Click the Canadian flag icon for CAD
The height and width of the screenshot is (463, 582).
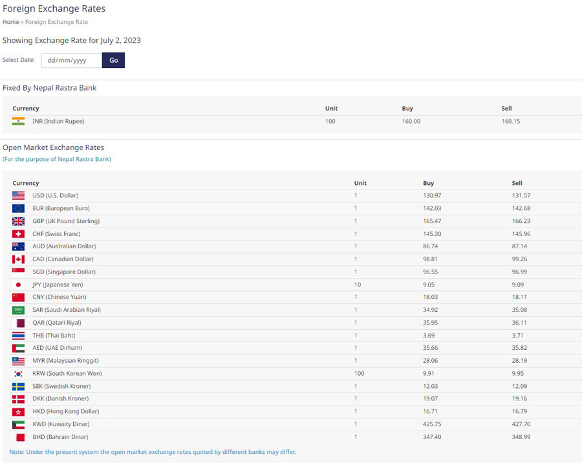pos(18,259)
